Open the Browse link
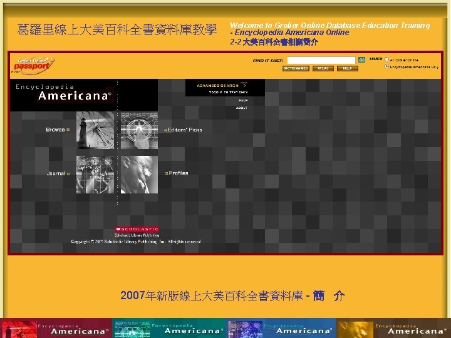Viewport: 451px width, 338px height. pyautogui.click(x=55, y=130)
